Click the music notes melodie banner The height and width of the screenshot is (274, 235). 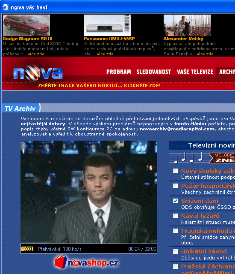tap(202, 158)
